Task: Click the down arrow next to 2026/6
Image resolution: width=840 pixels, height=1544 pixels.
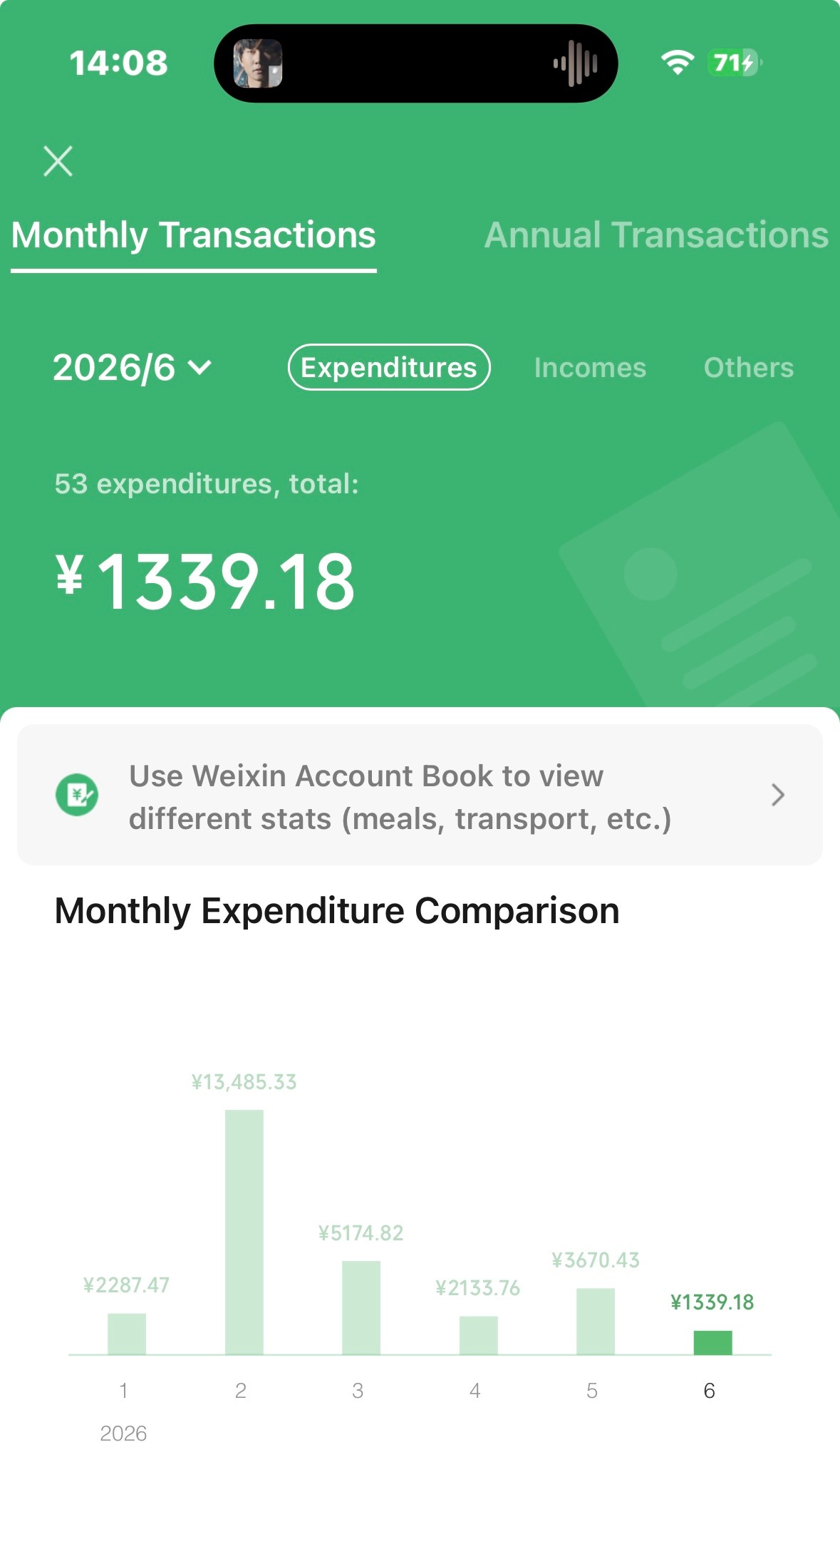Action: (x=200, y=368)
